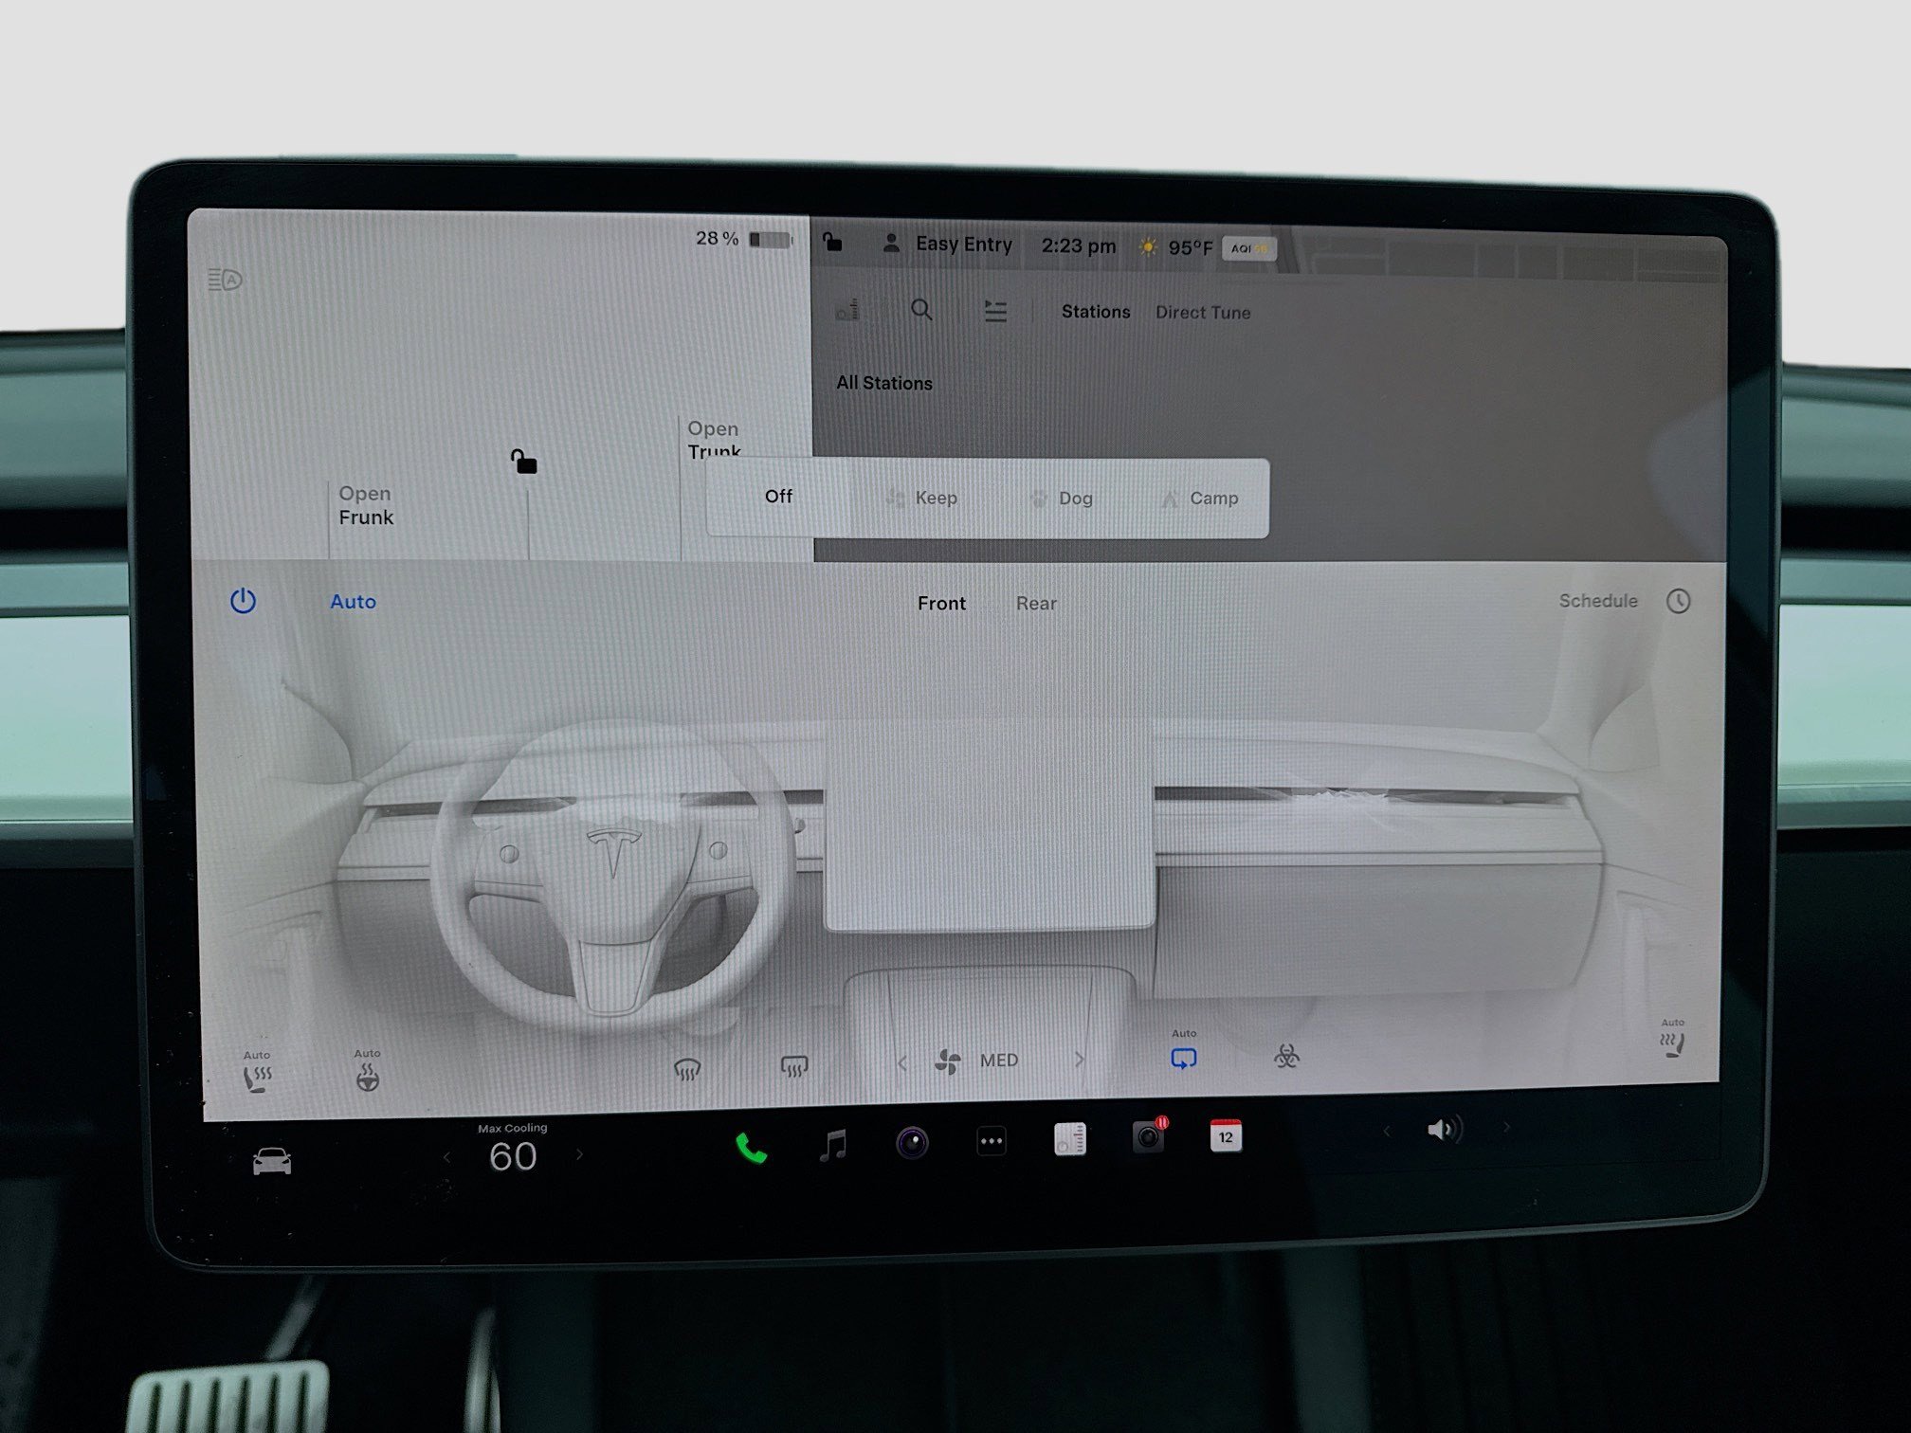The image size is (1911, 1433).
Task: Increase fan speed with the right chevron
Action: pyautogui.click(x=1080, y=1060)
